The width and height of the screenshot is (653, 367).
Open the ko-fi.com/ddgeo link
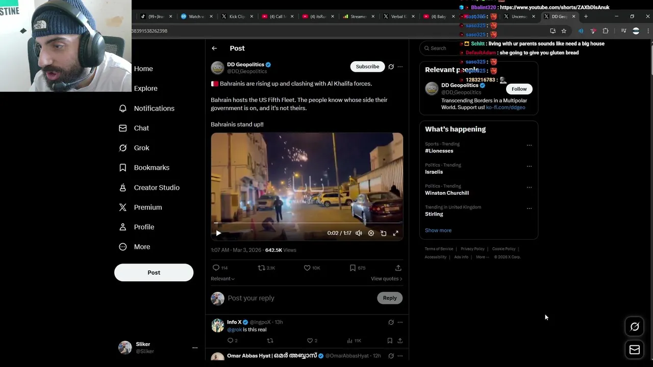click(506, 108)
